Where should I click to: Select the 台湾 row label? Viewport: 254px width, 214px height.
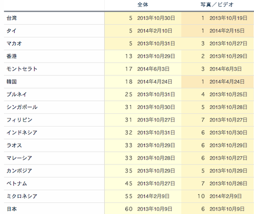(x=12, y=18)
